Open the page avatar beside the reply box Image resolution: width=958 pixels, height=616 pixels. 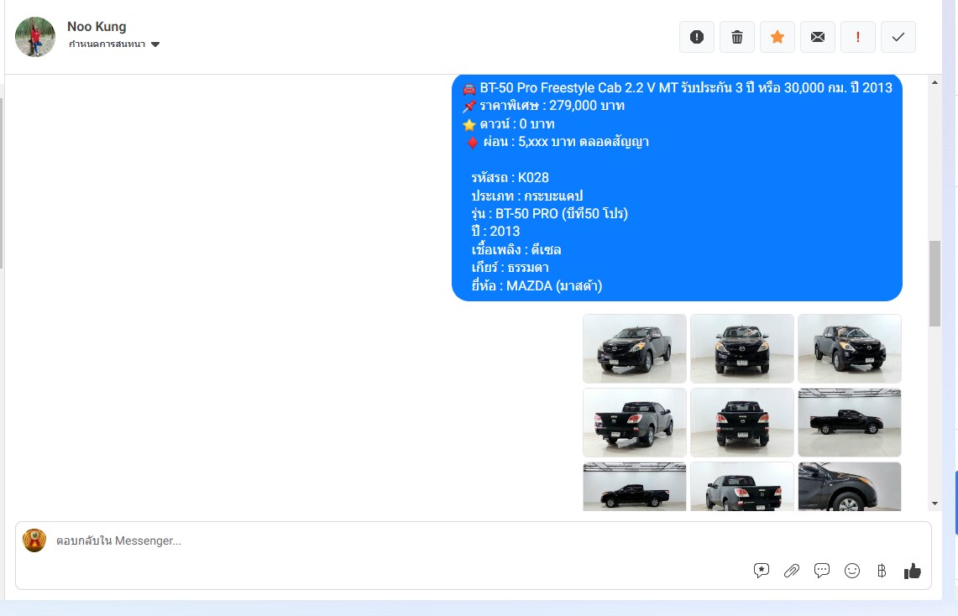34,540
